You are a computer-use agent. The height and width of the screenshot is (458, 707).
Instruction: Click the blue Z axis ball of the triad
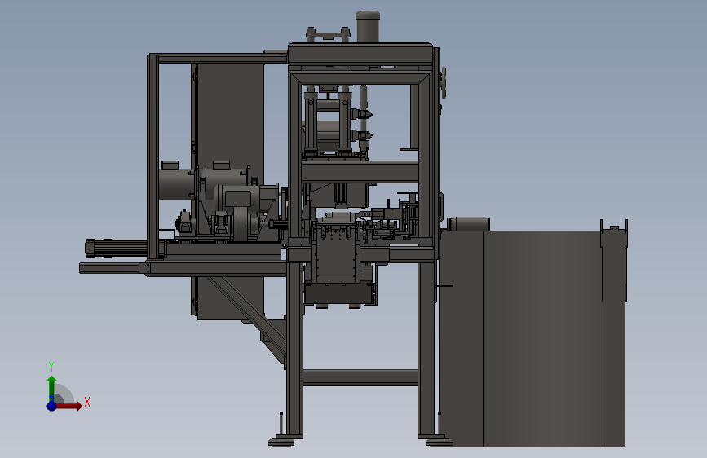click(51, 406)
